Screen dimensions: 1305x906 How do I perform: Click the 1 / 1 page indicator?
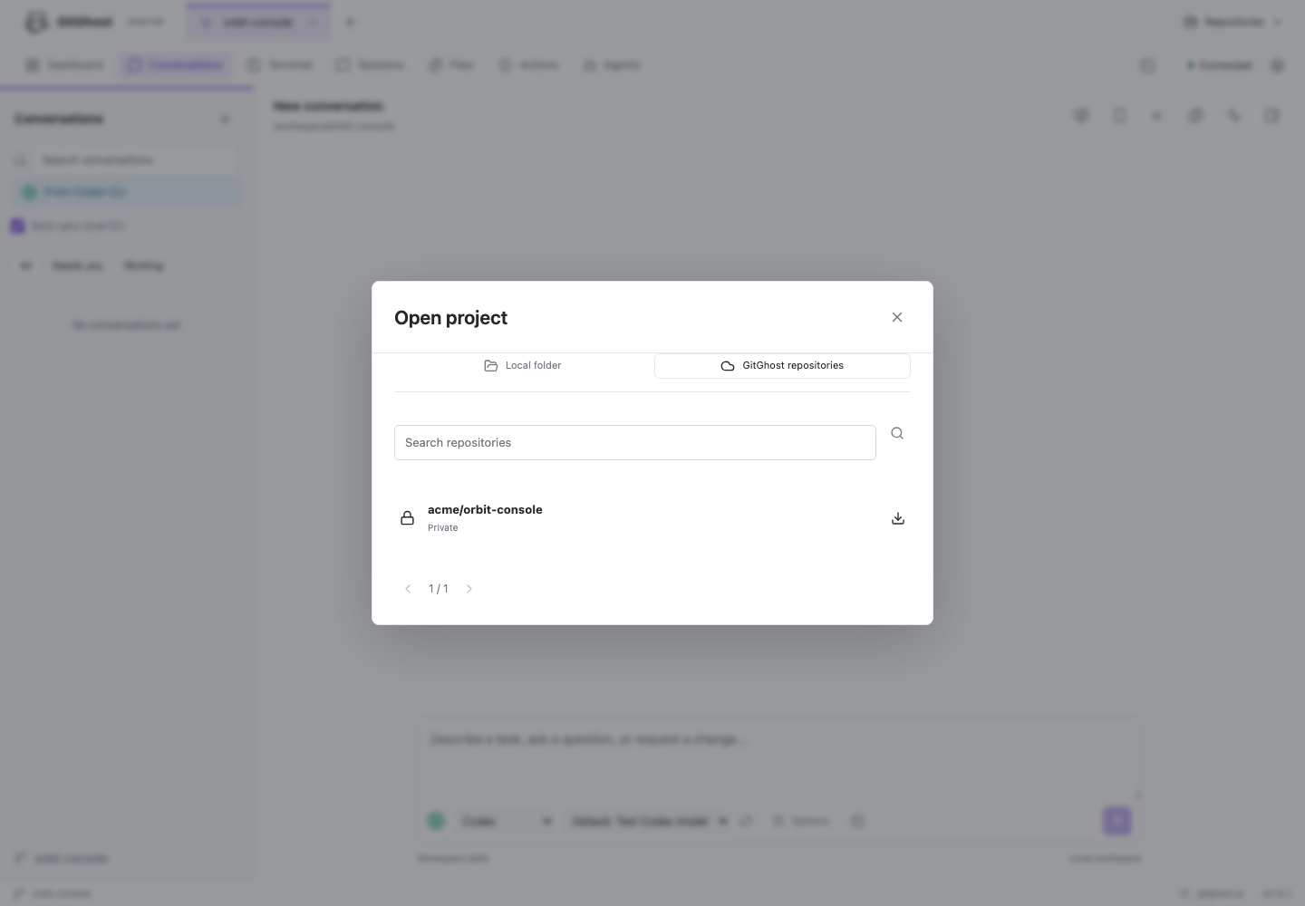pos(439,589)
